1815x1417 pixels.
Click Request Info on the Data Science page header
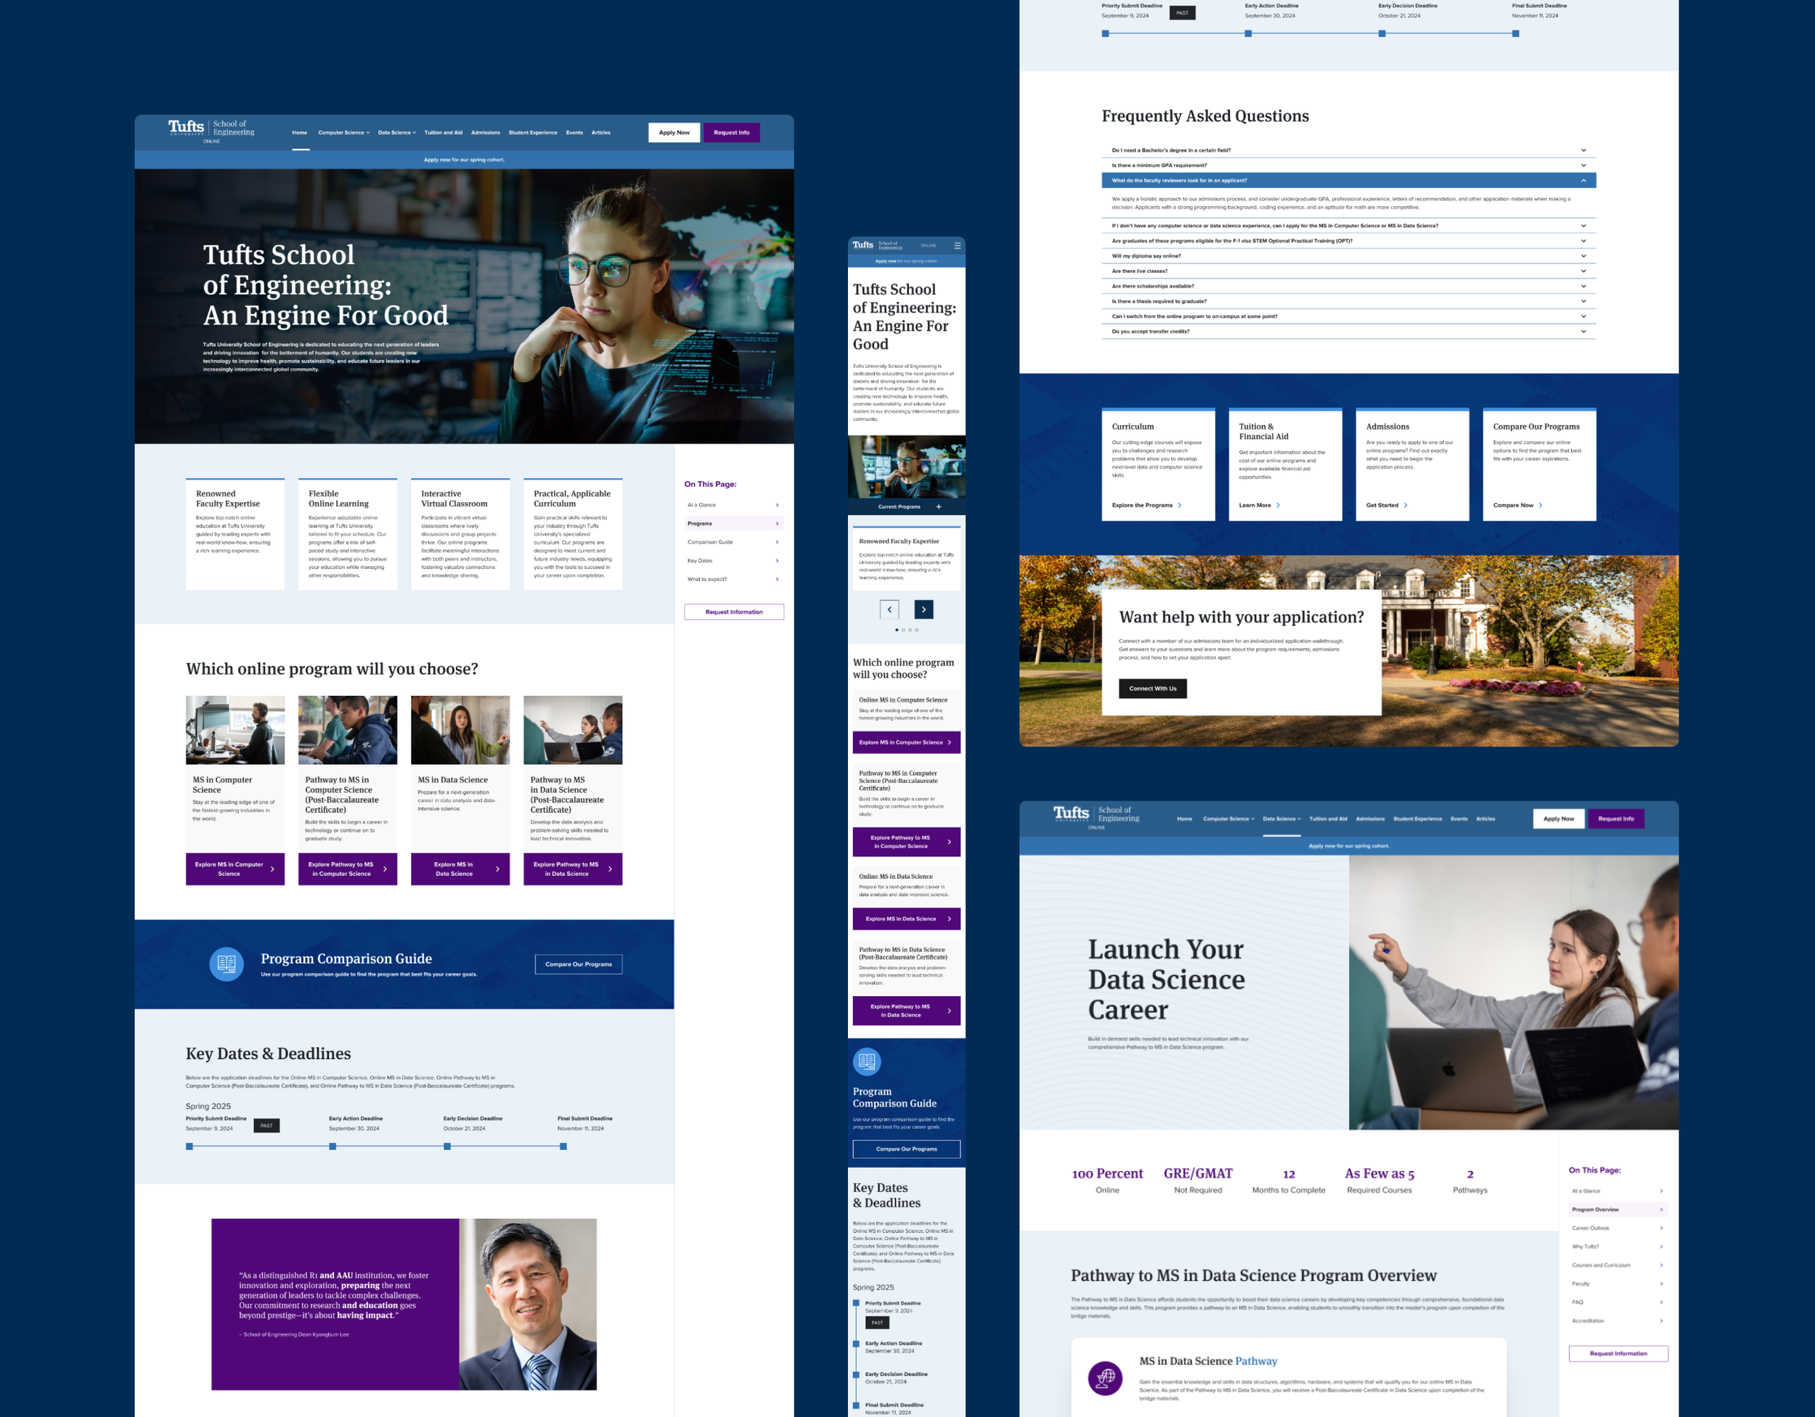click(x=1616, y=819)
